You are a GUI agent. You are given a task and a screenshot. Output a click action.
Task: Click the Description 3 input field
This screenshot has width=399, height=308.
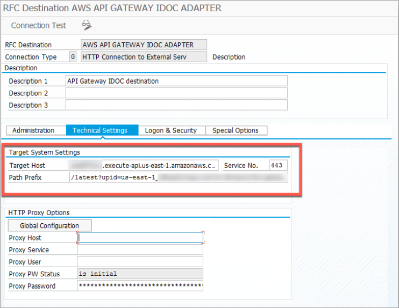click(176, 105)
